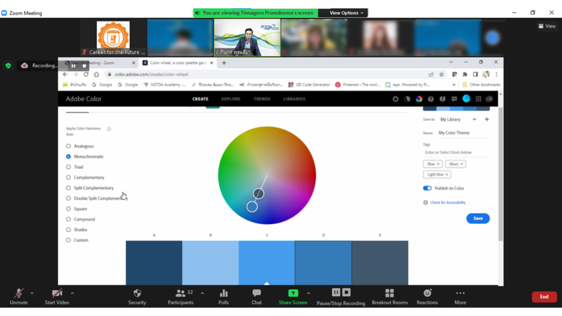Select Split Complementary radio button
The width and height of the screenshot is (562, 316).
pyautogui.click(x=69, y=188)
